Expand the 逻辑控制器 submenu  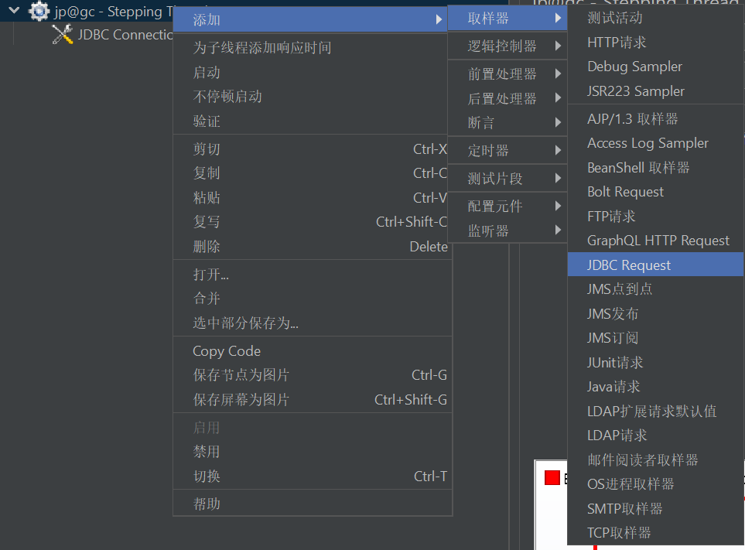[507, 46]
